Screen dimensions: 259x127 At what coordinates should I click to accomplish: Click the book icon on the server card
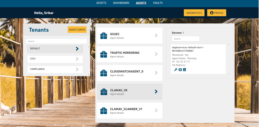click(x=184, y=70)
